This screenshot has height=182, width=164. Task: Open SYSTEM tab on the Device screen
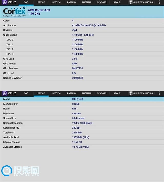point(56,93)
